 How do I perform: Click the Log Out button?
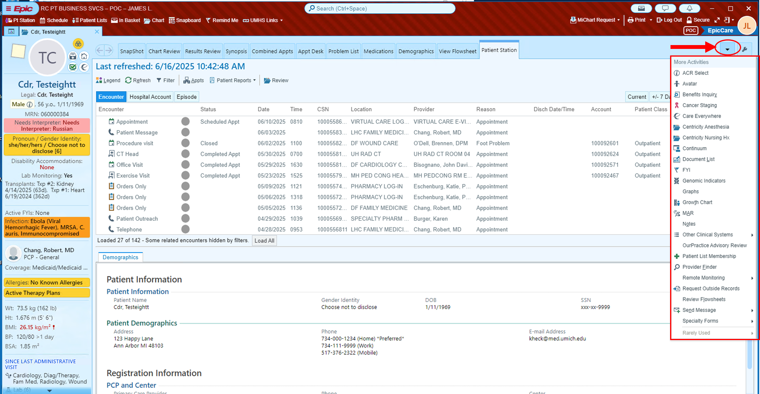click(x=669, y=20)
